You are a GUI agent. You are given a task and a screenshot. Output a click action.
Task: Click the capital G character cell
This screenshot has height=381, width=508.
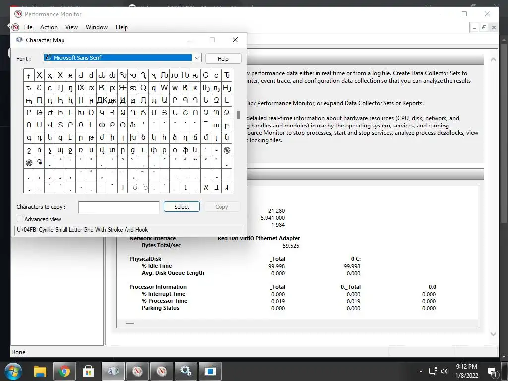[x=206, y=75]
